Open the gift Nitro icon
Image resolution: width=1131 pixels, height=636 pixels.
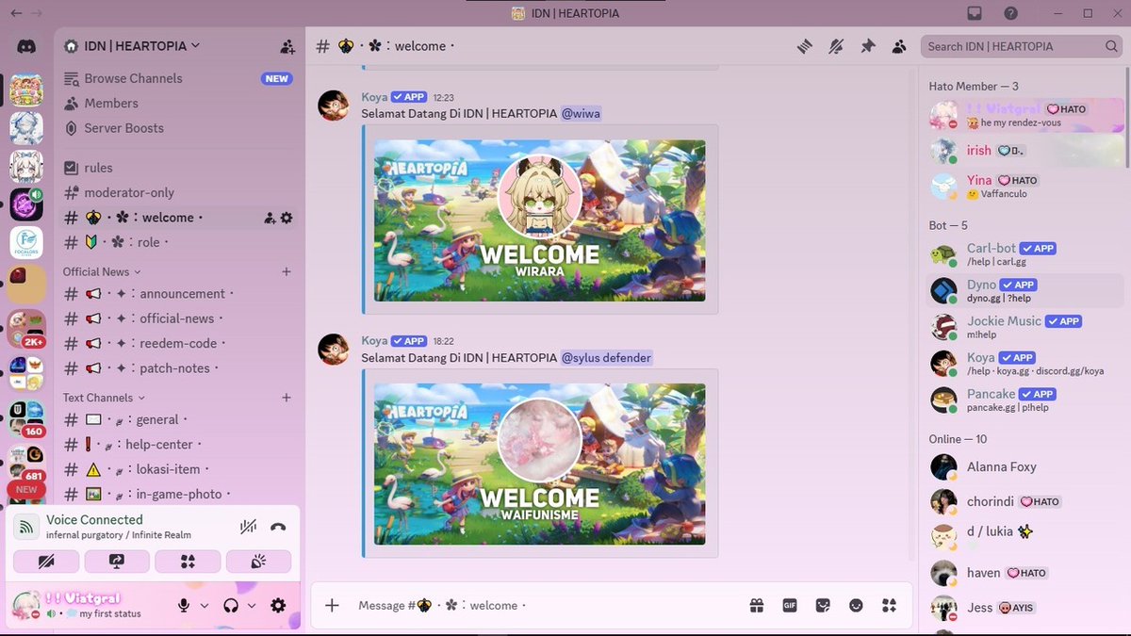pyautogui.click(x=757, y=606)
